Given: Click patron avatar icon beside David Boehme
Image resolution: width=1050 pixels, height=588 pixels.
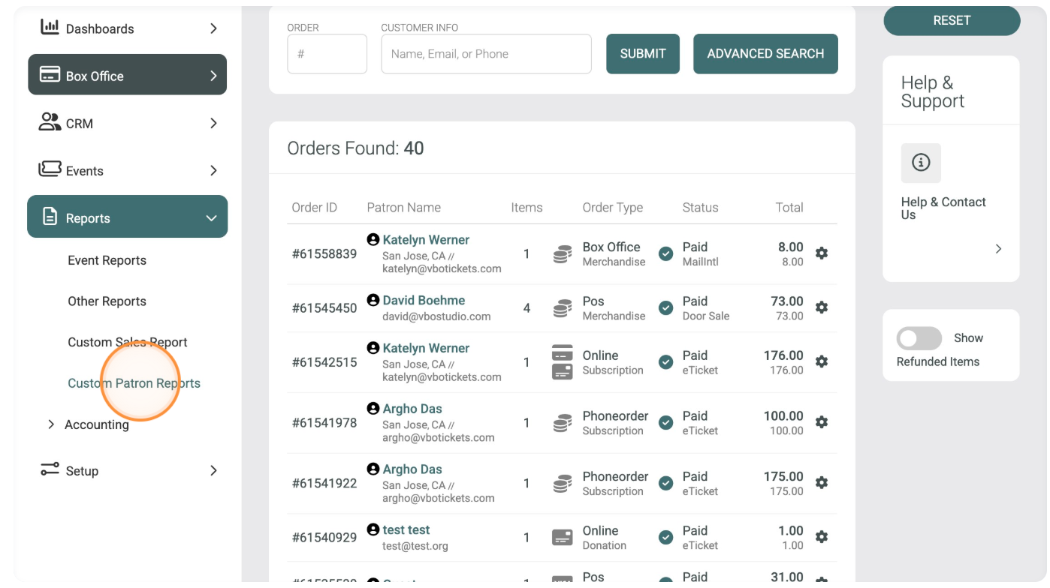Looking at the screenshot, I should coord(373,300).
